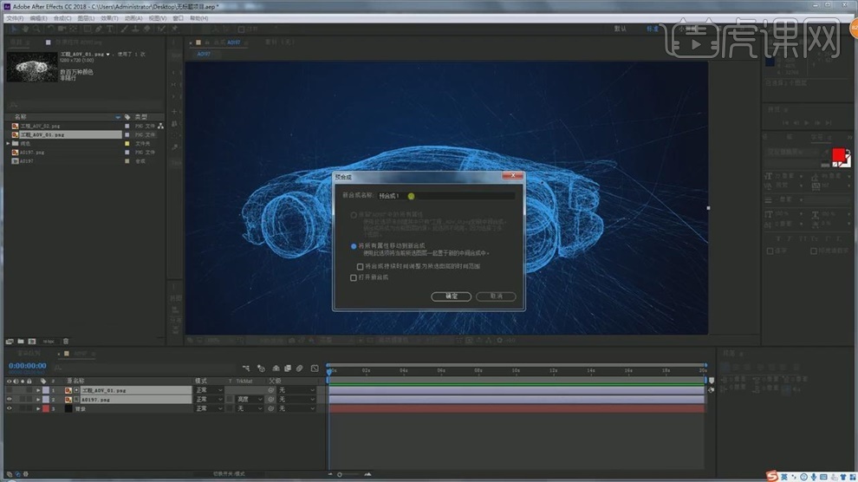Enable the 打开新合成 checkbox

pos(353,277)
